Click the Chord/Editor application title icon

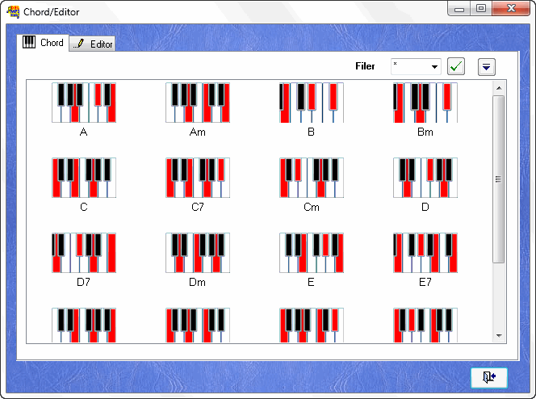point(13,12)
